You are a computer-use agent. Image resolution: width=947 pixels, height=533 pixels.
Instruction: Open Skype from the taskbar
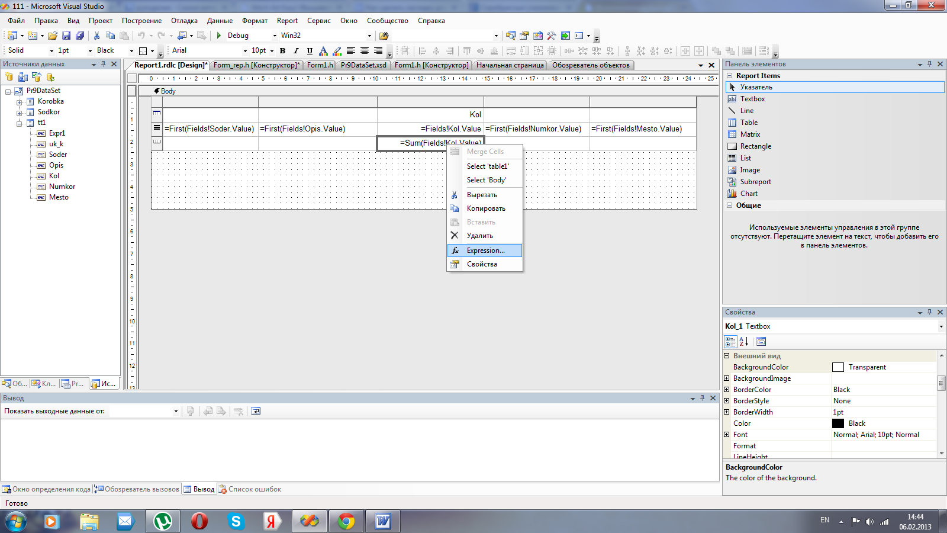236,521
